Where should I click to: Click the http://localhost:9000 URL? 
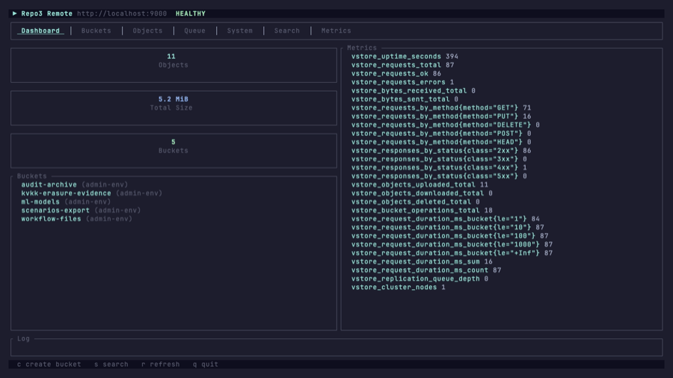tap(122, 13)
